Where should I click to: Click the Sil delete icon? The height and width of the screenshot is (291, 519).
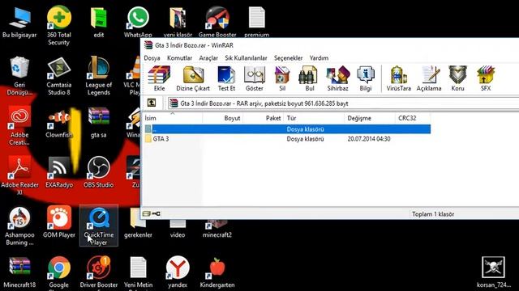coord(282,78)
